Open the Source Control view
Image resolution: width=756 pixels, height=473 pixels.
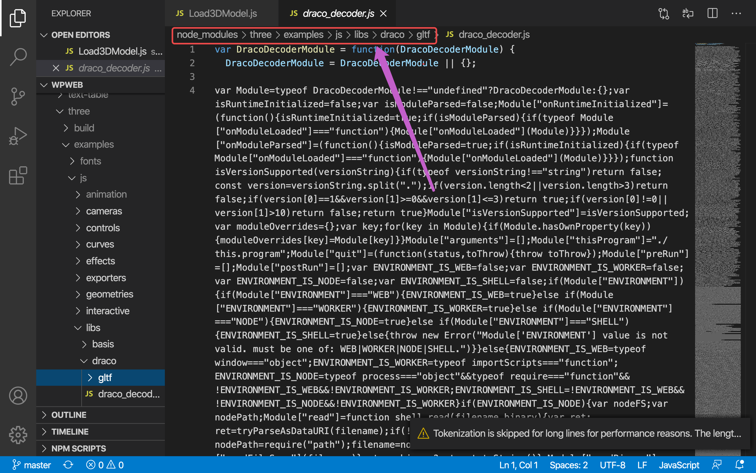tap(18, 96)
